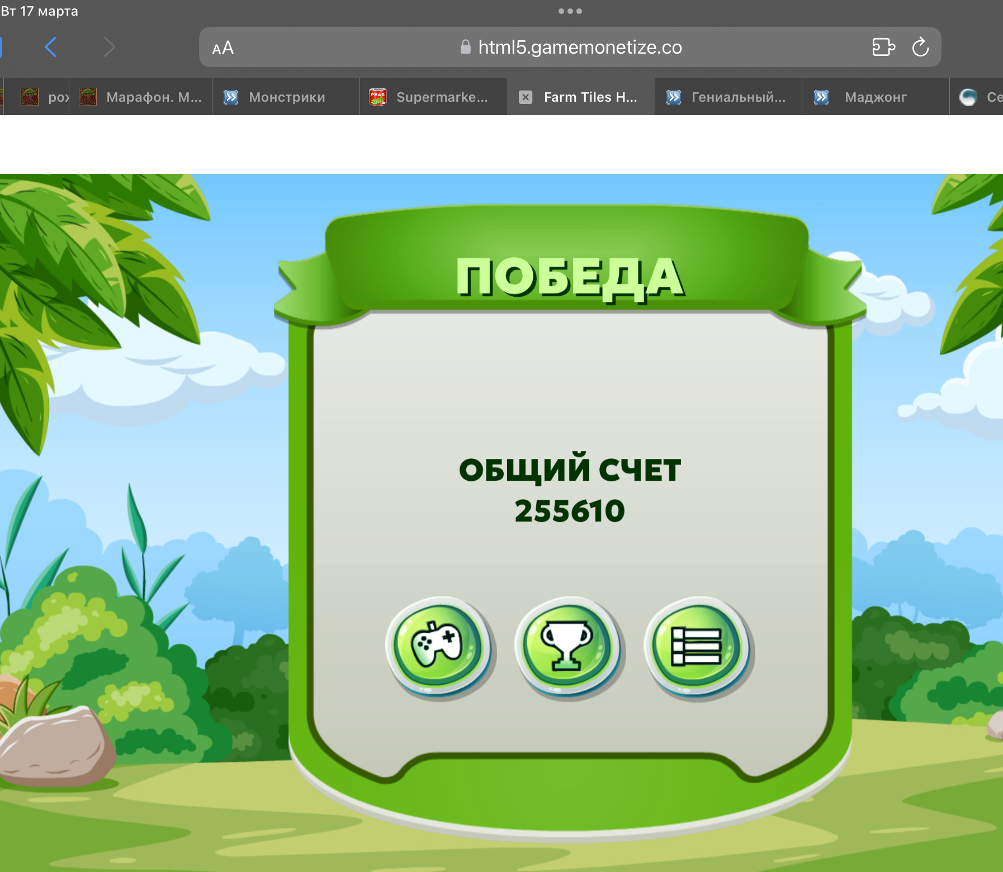Viewport: 1003px width, 872px height.
Task: Switch to the Supermarke... tab
Action: click(442, 97)
